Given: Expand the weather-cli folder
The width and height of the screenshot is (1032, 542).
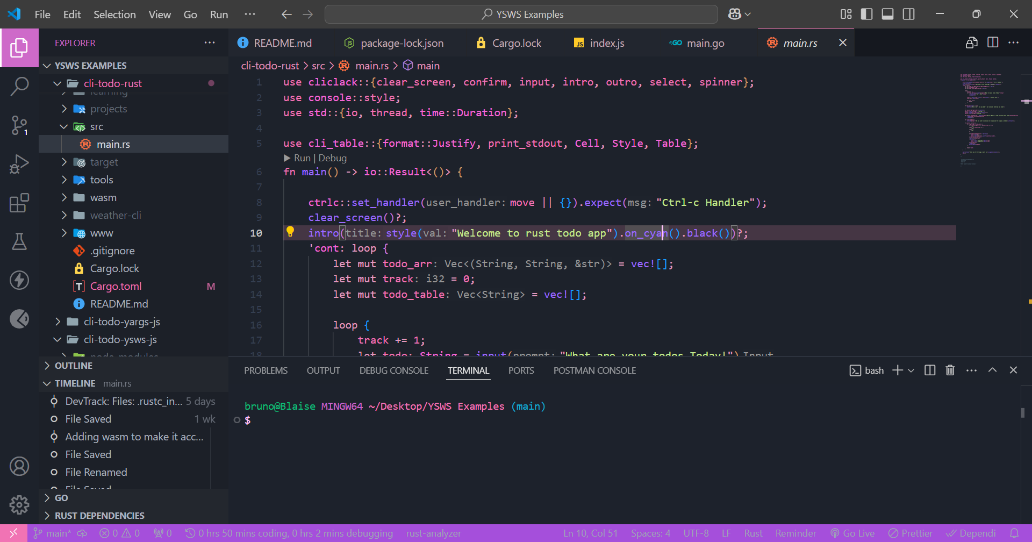Looking at the screenshot, I should pyautogui.click(x=134, y=215).
